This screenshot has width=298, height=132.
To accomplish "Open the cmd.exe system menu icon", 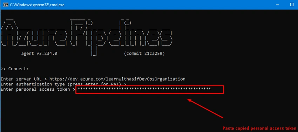I will [x=6, y=5].
